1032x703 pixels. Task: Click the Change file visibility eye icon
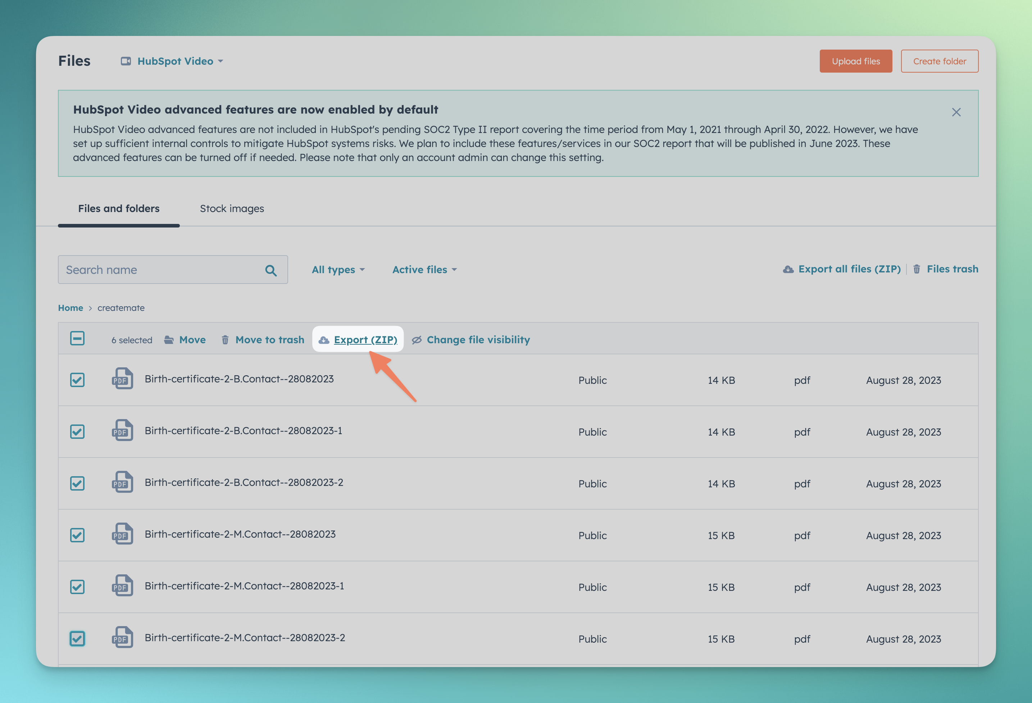pyautogui.click(x=417, y=340)
